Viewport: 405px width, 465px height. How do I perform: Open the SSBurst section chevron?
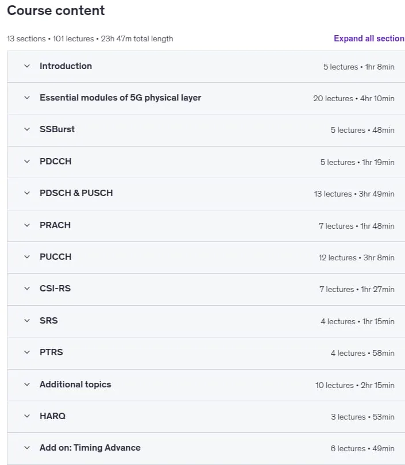pyautogui.click(x=27, y=129)
